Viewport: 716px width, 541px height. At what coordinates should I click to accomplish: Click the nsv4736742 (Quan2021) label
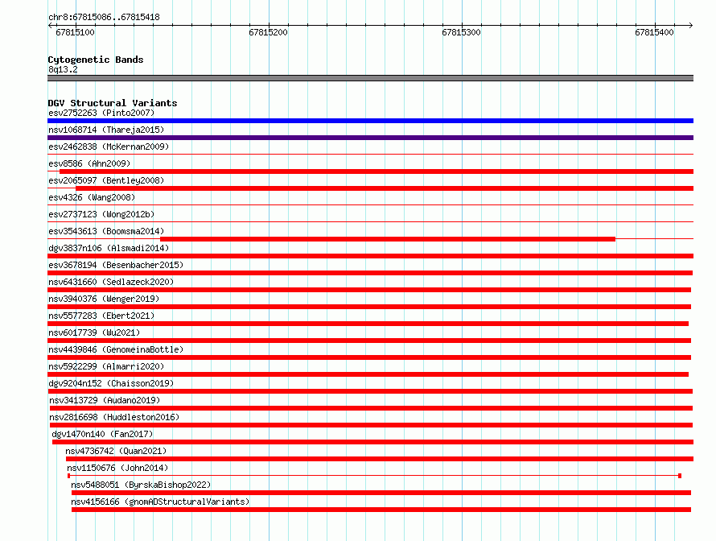(116, 451)
